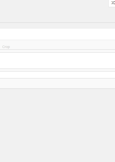The image size is (115, 162).
Task: Click the shuffle arrows icon button
Action: 112,3
